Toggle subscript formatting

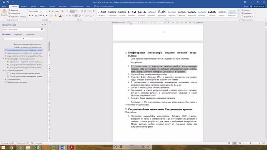[x=43, y=16]
